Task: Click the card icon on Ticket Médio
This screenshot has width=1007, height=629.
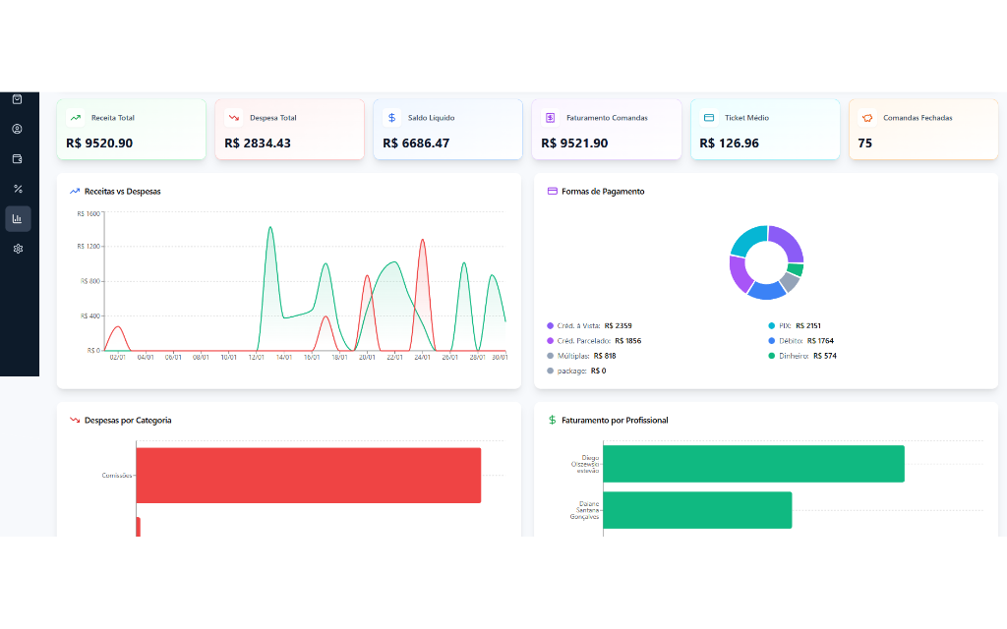Action: [x=709, y=118]
